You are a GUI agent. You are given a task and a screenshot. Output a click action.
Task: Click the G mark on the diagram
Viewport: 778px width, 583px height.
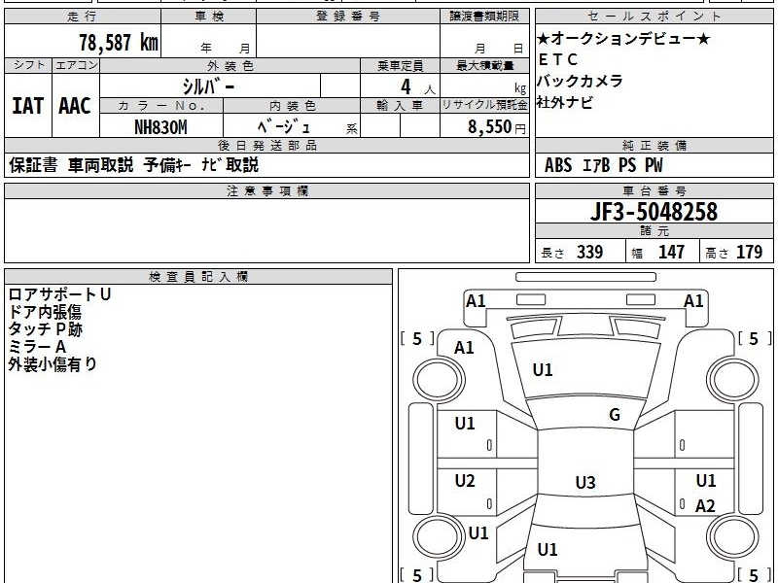pos(615,415)
